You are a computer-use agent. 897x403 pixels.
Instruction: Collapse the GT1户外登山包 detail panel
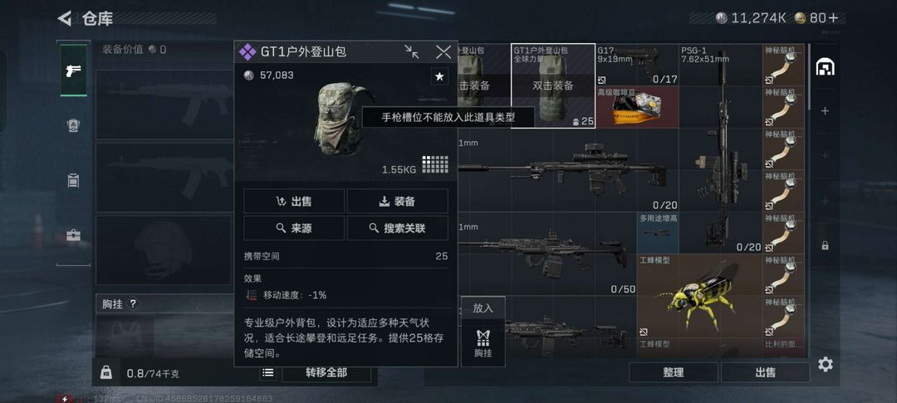tap(411, 52)
